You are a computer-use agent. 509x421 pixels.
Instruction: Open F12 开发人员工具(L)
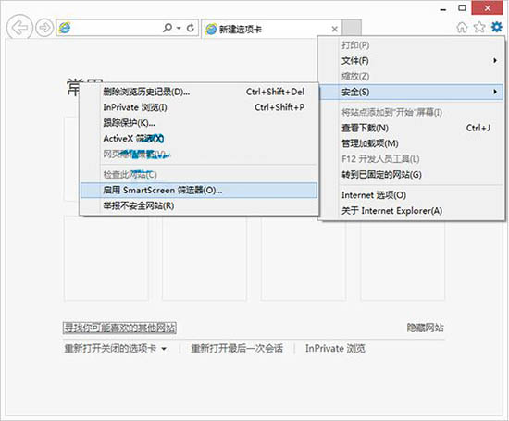(x=411, y=159)
